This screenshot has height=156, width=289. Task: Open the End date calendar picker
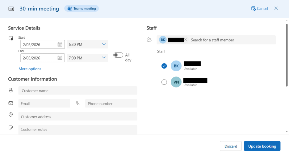(x=60, y=58)
